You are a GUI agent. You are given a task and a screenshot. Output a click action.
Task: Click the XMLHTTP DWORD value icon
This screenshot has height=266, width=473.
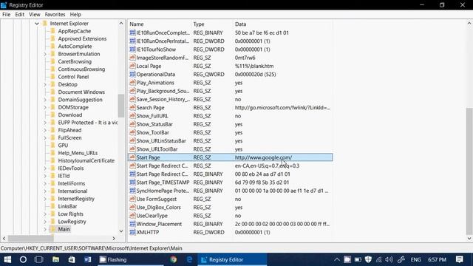132,232
